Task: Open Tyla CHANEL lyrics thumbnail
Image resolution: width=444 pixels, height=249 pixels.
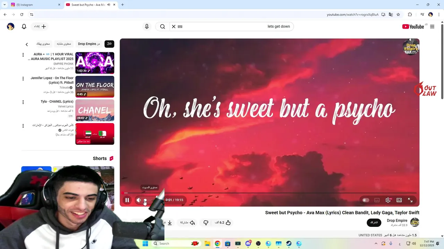Action: click(95, 110)
